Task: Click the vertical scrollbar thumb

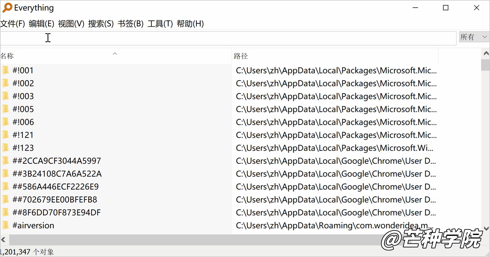Action: point(486,65)
